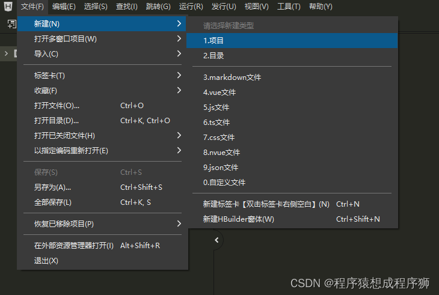Choose 0.自定义文件 option

[224, 183]
